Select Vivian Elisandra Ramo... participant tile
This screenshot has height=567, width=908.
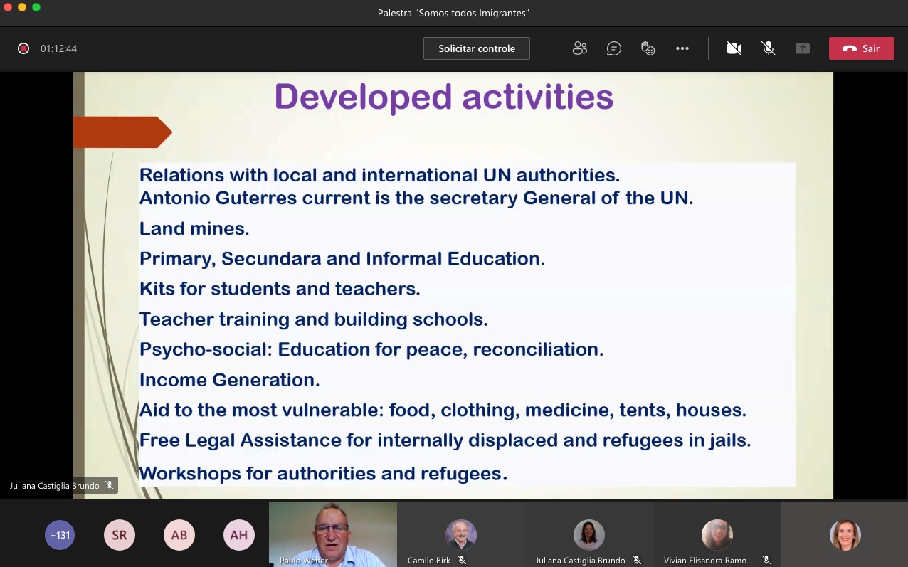[717, 534]
